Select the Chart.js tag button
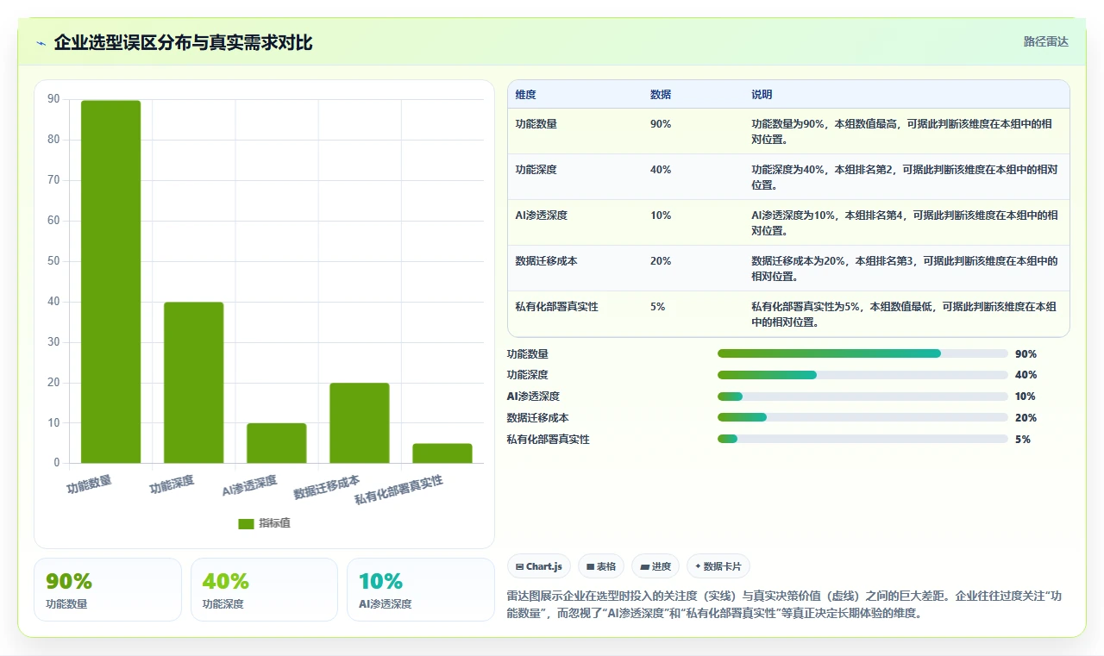 point(538,566)
